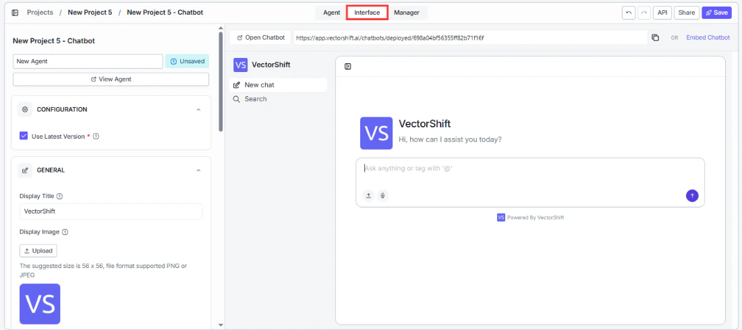Go to New Project 5 breadcrumb

90,12
